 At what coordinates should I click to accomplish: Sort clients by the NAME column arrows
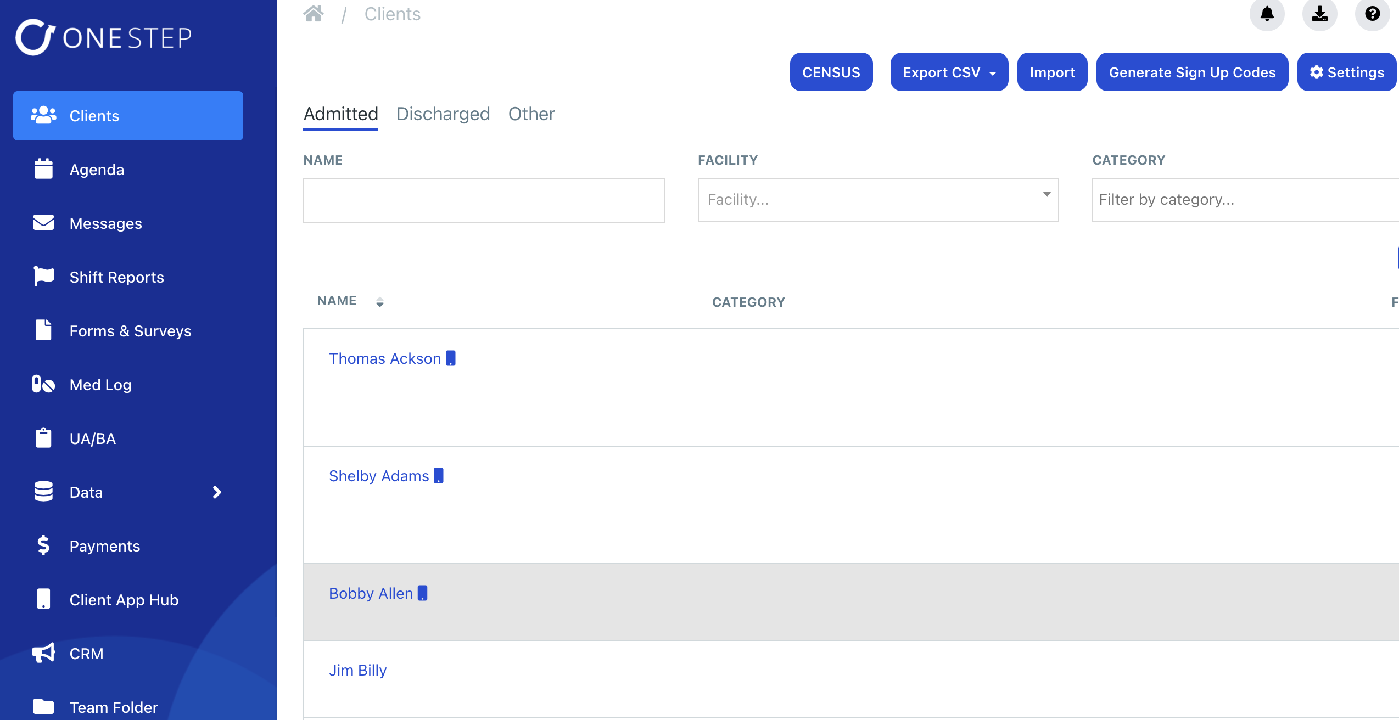pos(380,302)
